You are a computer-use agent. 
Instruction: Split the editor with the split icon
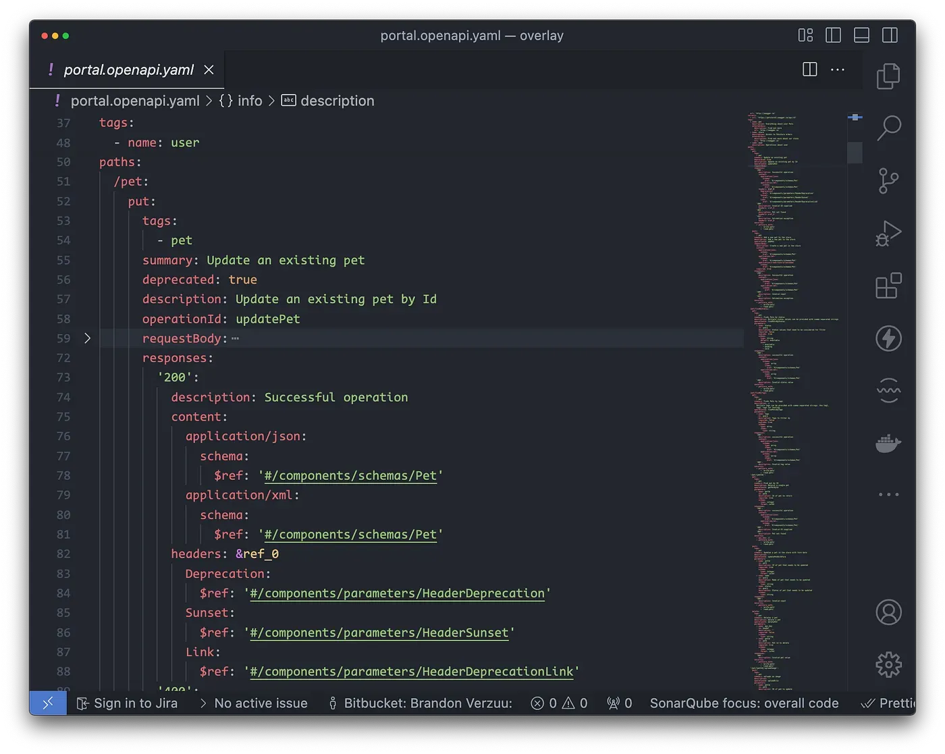click(x=809, y=70)
